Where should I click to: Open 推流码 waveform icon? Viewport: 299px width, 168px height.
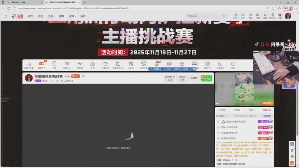click(80, 65)
